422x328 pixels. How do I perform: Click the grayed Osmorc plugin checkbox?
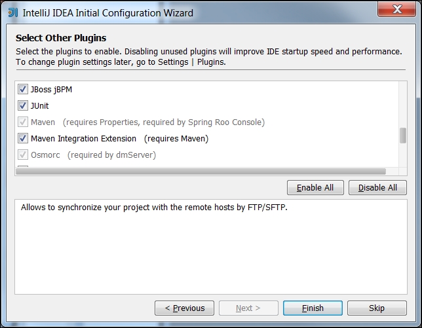(23, 155)
